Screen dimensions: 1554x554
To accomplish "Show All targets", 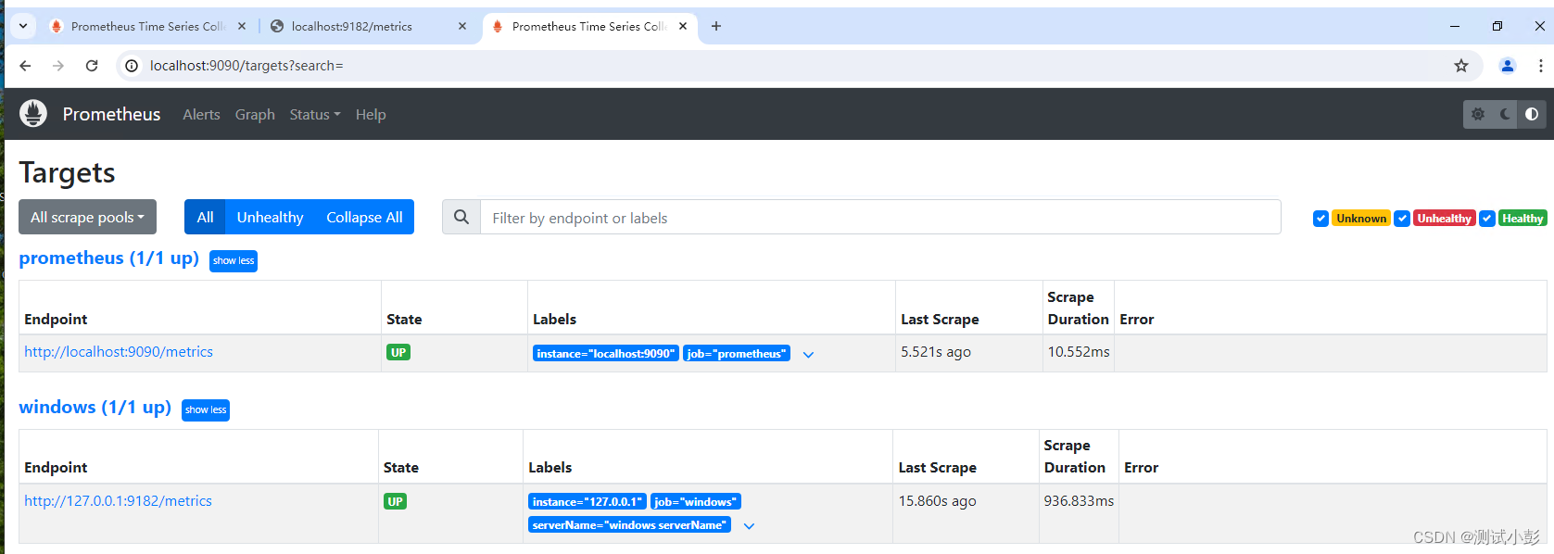I will coord(205,217).
